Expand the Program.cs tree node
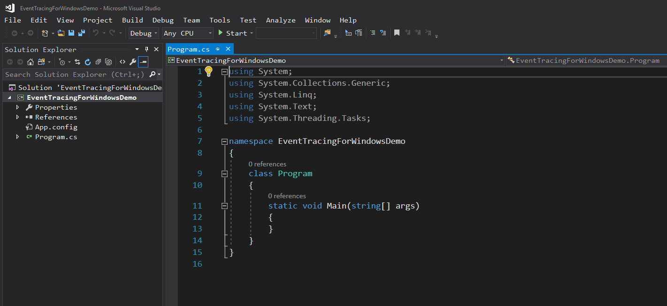The width and height of the screenshot is (667, 306). click(x=18, y=137)
